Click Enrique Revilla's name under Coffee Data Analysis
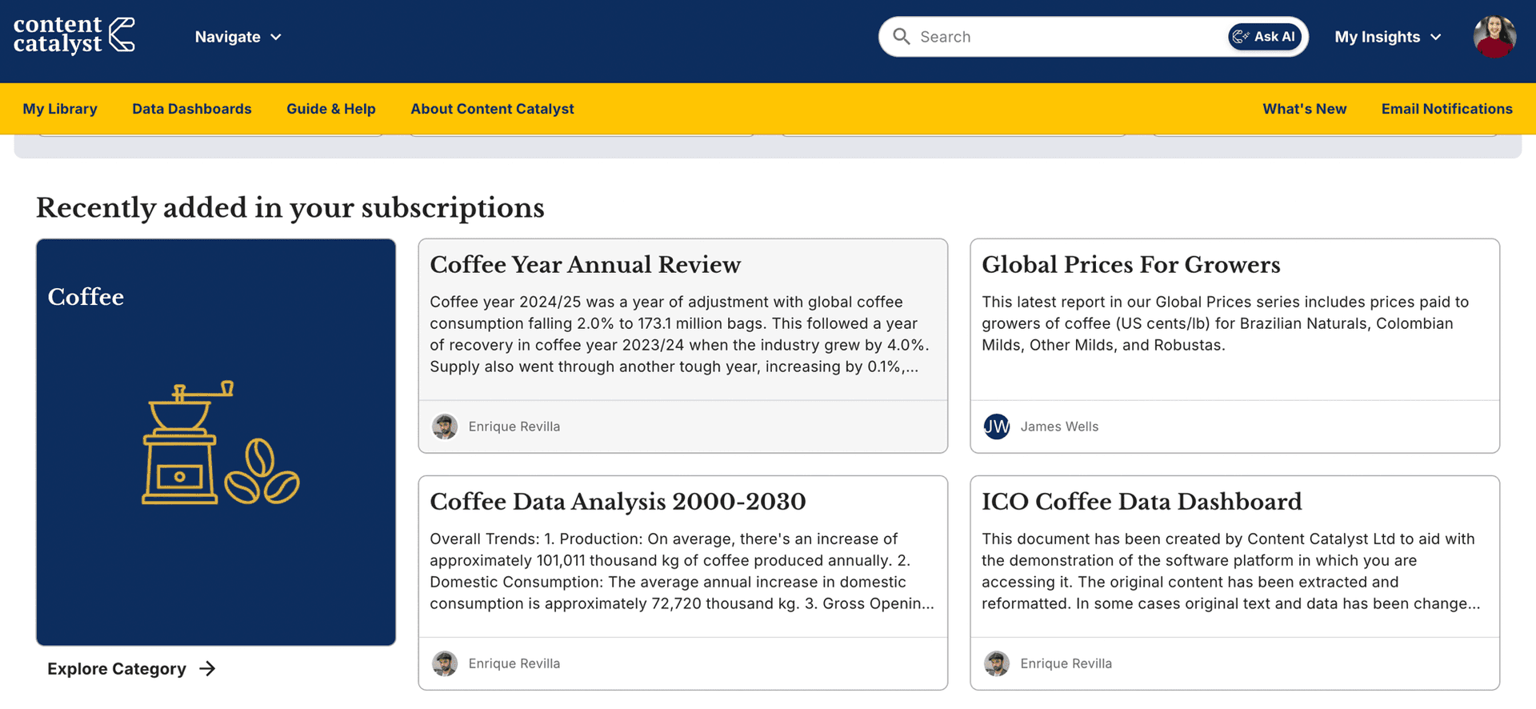 (514, 663)
